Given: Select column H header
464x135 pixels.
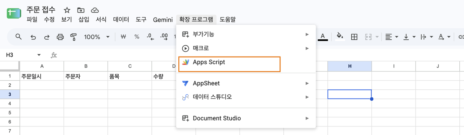Looking at the screenshot, I should point(350,66).
